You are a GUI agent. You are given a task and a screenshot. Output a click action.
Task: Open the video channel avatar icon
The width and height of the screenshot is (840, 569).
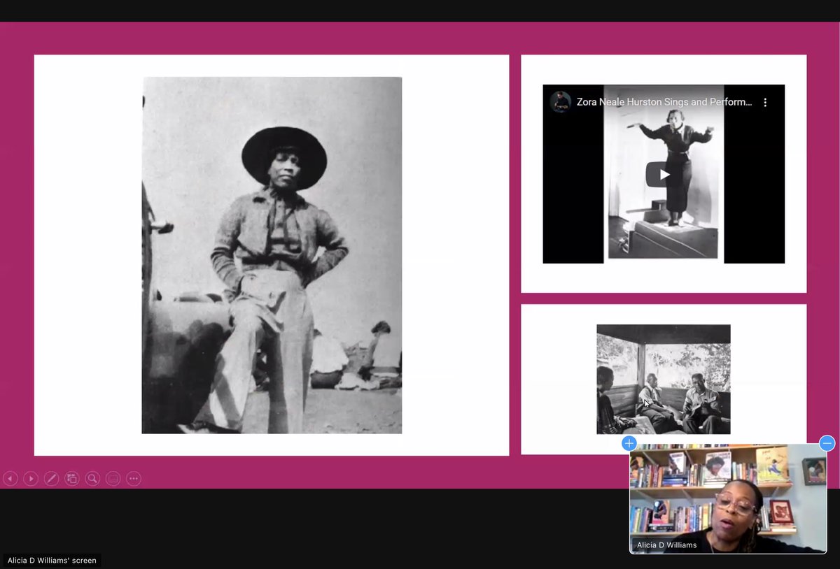click(560, 102)
